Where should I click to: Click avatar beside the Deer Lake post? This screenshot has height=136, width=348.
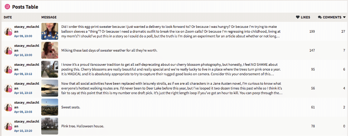8,88
